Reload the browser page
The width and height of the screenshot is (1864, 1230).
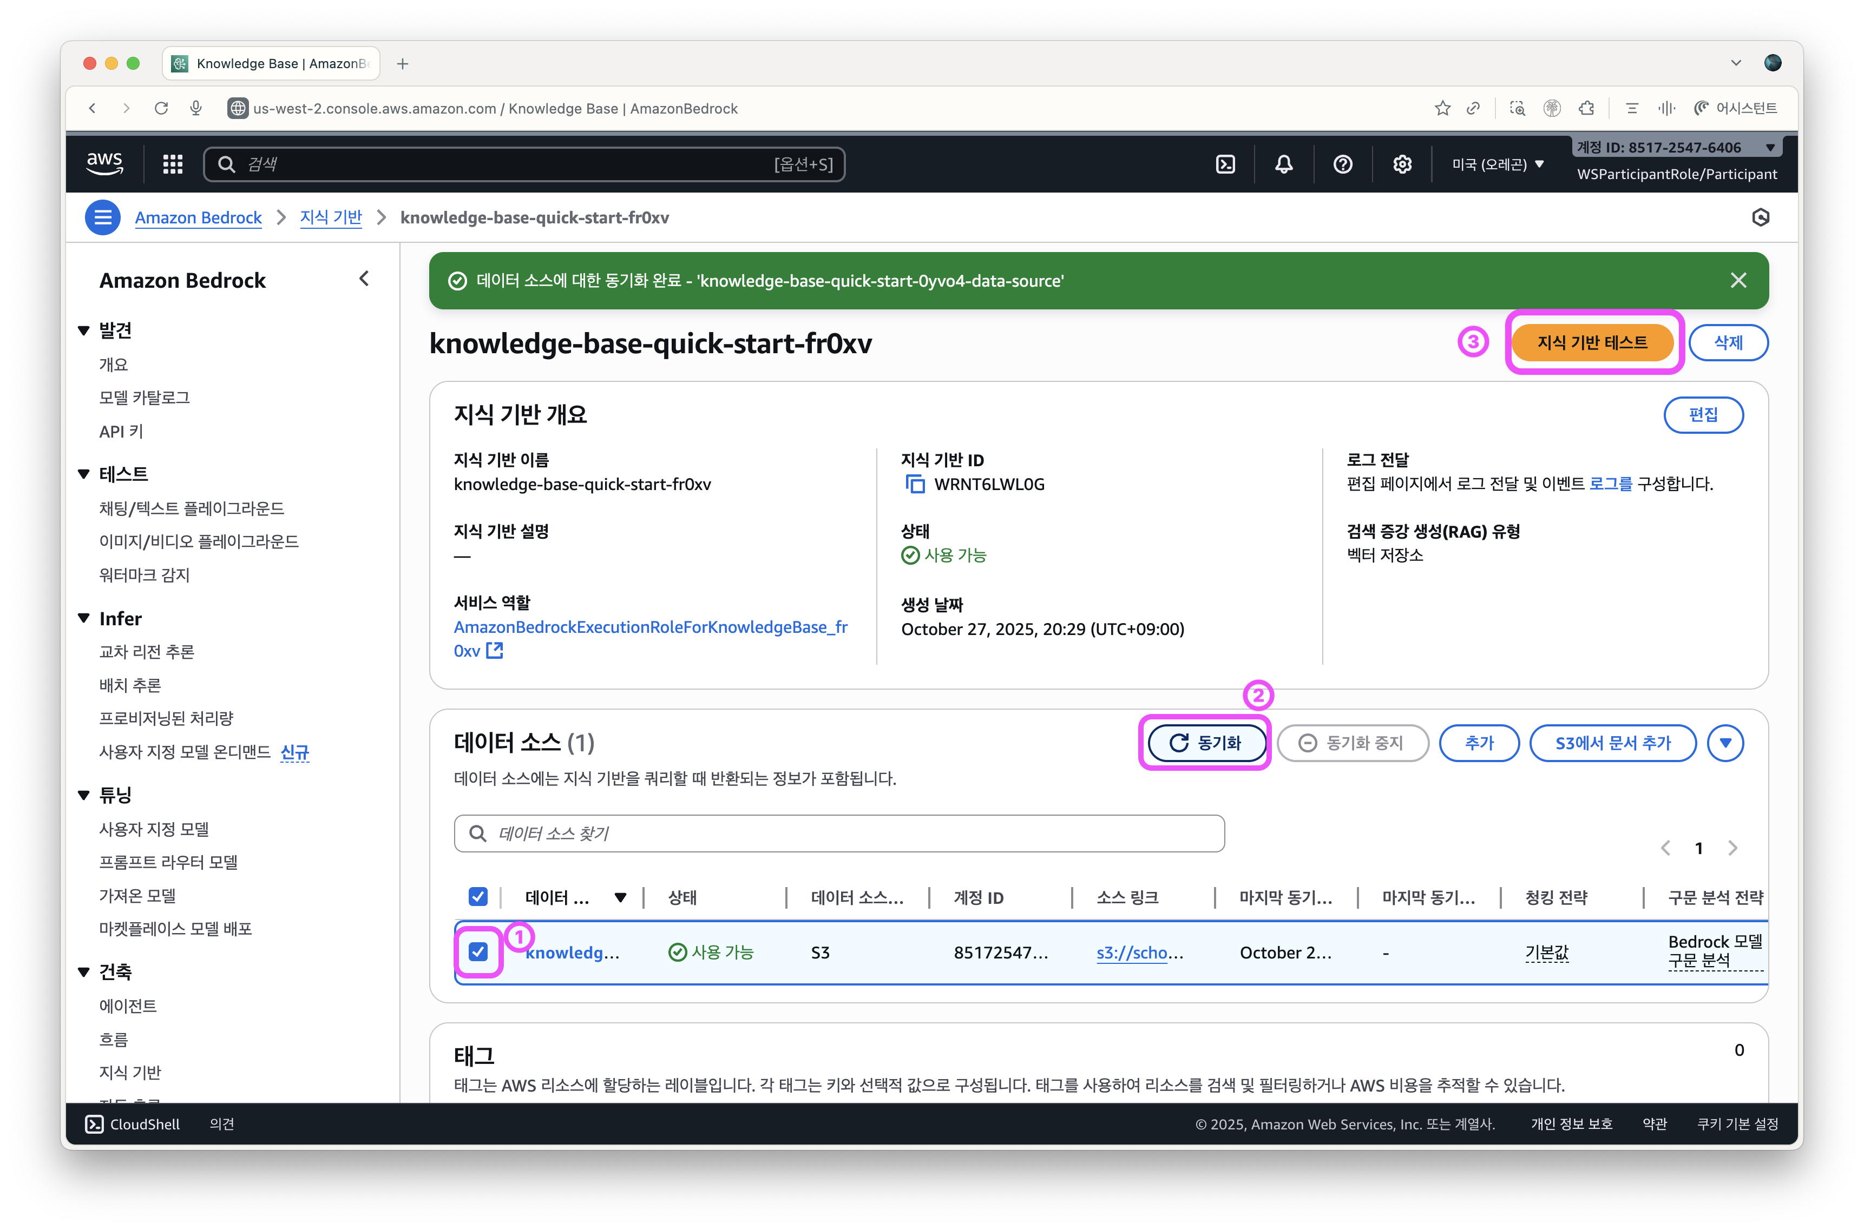click(x=162, y=108)
